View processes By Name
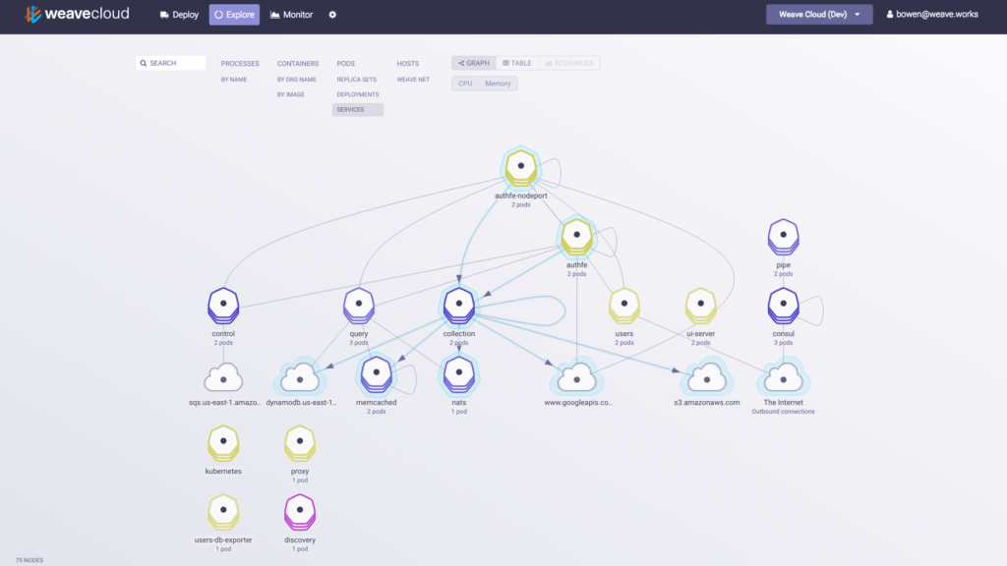Screen dimensions: 1007x566 [x=234, y=80]
